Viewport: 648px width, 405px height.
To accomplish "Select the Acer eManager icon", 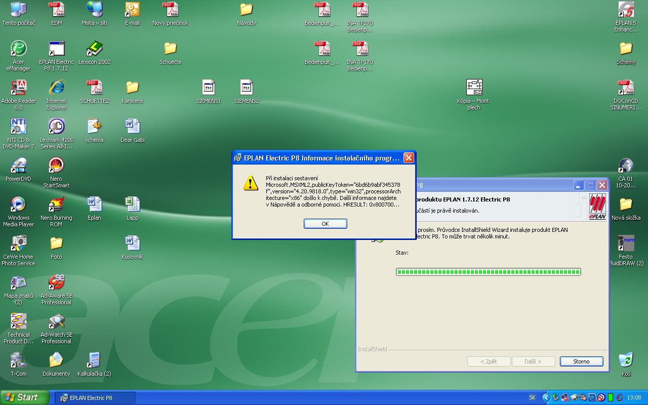I will 19,56.
